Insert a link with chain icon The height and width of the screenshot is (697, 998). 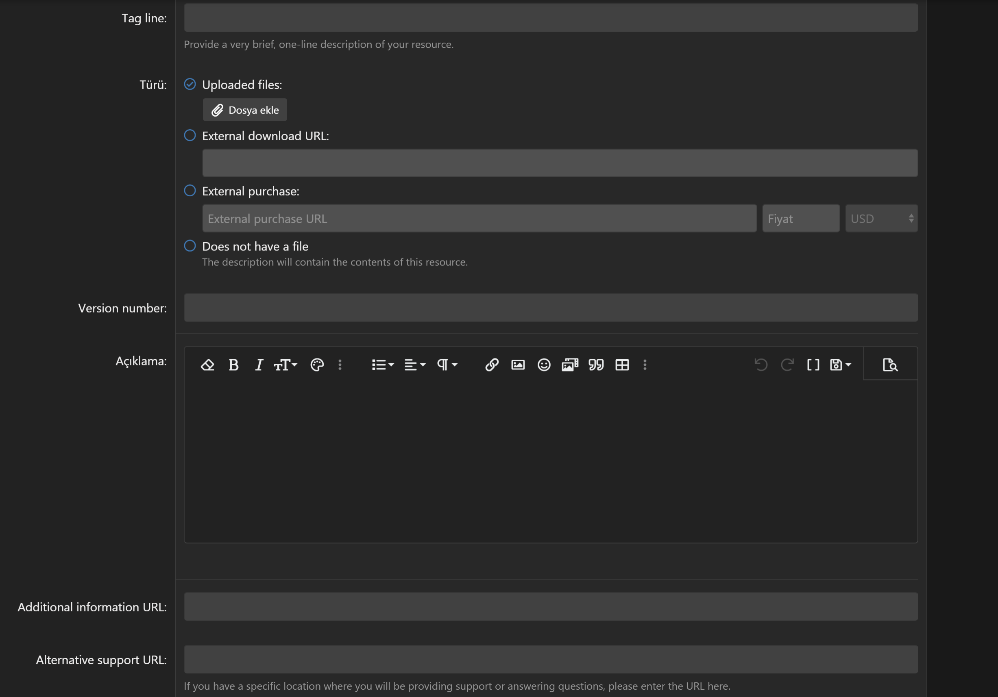pos(492,365)
